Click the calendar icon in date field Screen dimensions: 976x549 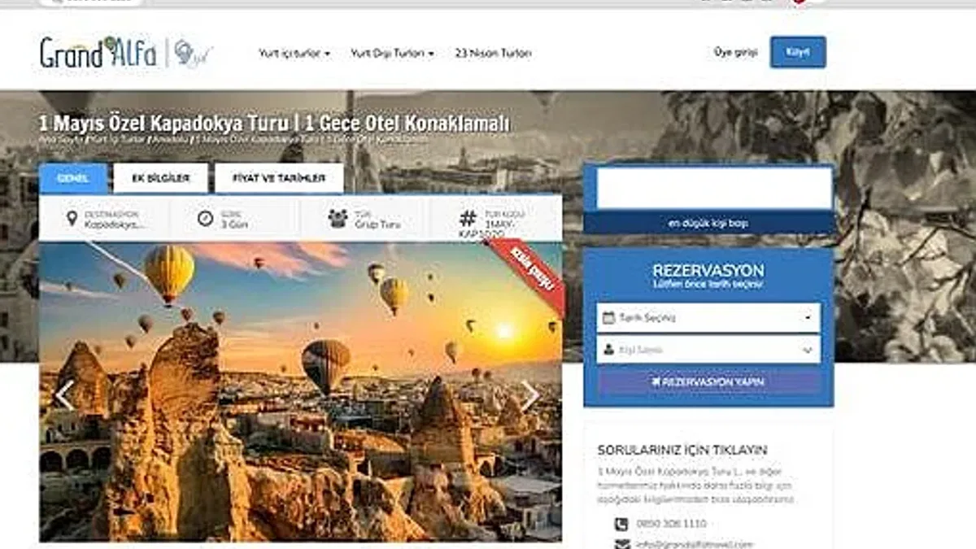(x=608, y=318)
